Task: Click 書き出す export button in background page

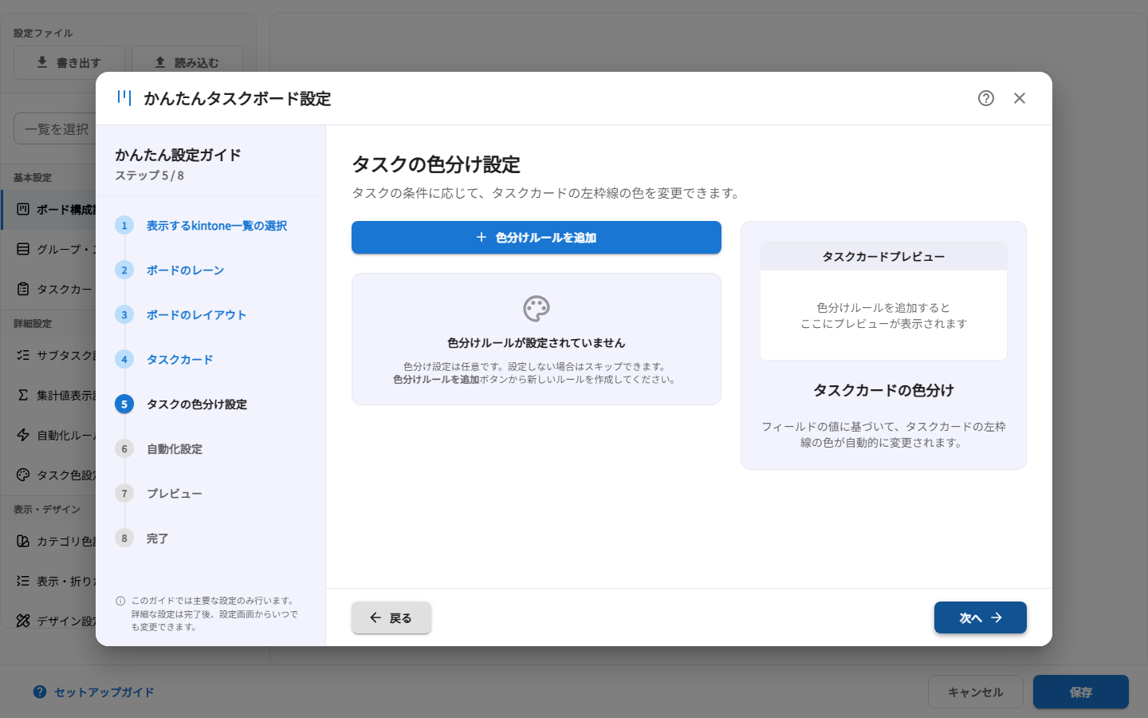Action: click(x=69, y=62)
